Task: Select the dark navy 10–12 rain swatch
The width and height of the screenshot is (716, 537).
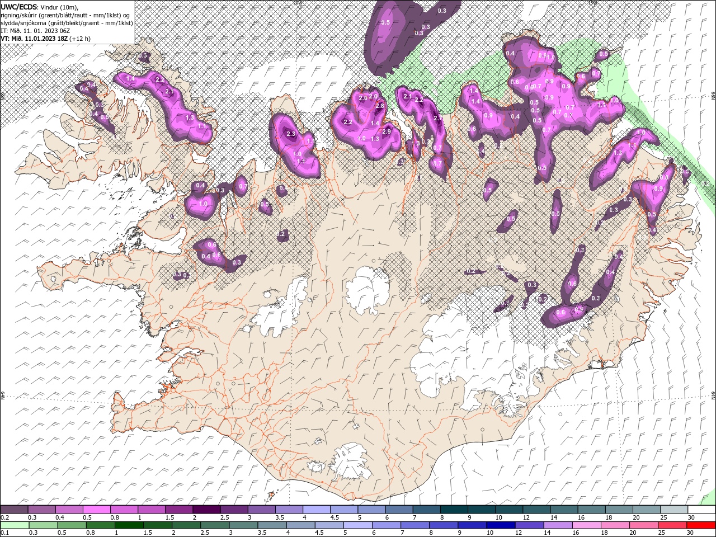Action: coord(502,525)
